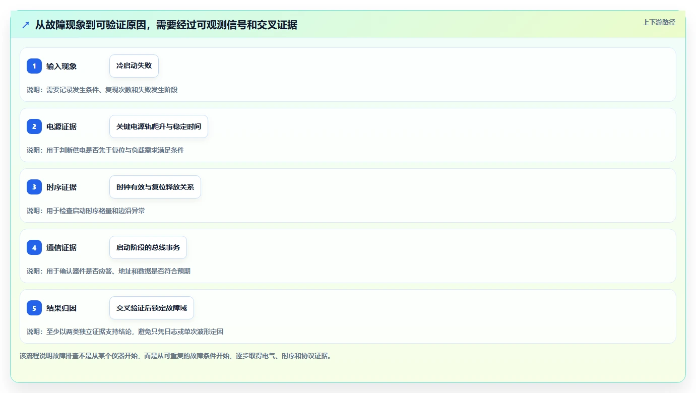Click the step 3 number badge
Image resolution: width=696 pixels, height=393 pixels.
click(x=34, y=187)
